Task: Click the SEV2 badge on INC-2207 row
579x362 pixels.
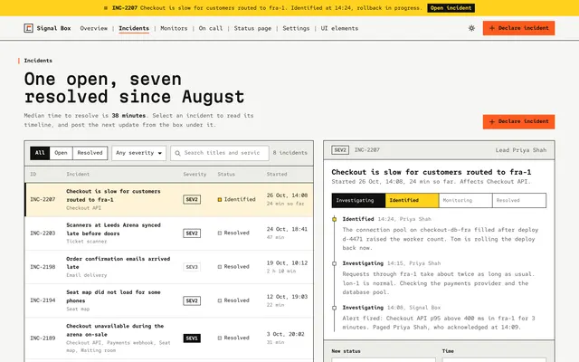Action: click(x=192, y=199)
